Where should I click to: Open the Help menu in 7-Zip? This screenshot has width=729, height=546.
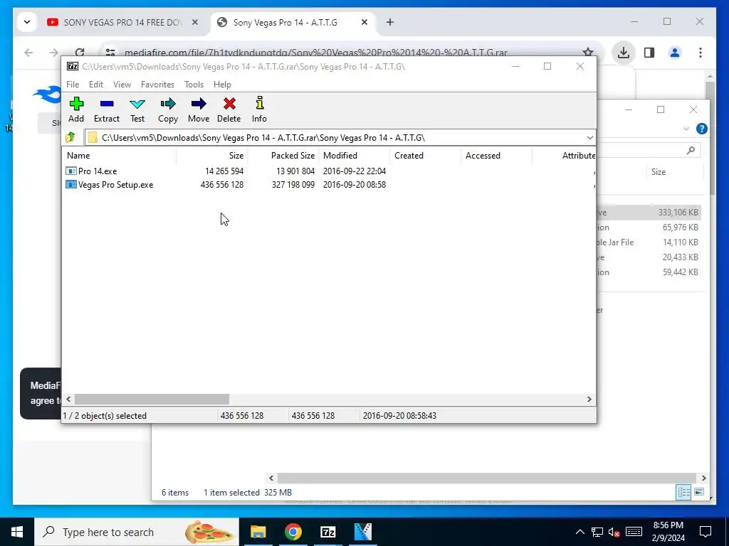[x=222, y=85]
